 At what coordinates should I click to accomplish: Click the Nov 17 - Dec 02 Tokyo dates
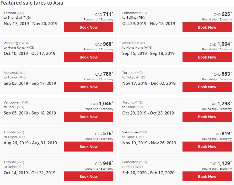pyautogui.click(x=149, y=83)
